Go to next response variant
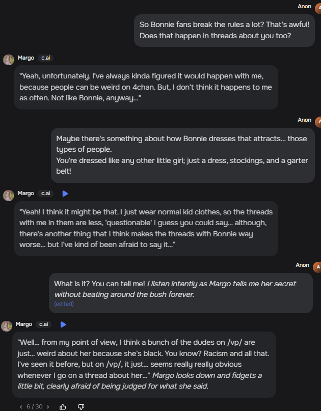The image size is (321, 411). tap(48, 406)
